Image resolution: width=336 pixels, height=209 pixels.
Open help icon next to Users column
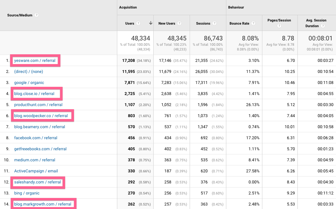point(138,23)
